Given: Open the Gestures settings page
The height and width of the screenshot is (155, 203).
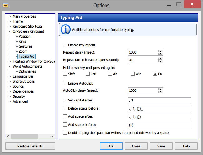Looking at the screenshot, I should click(x=25, y=46).
